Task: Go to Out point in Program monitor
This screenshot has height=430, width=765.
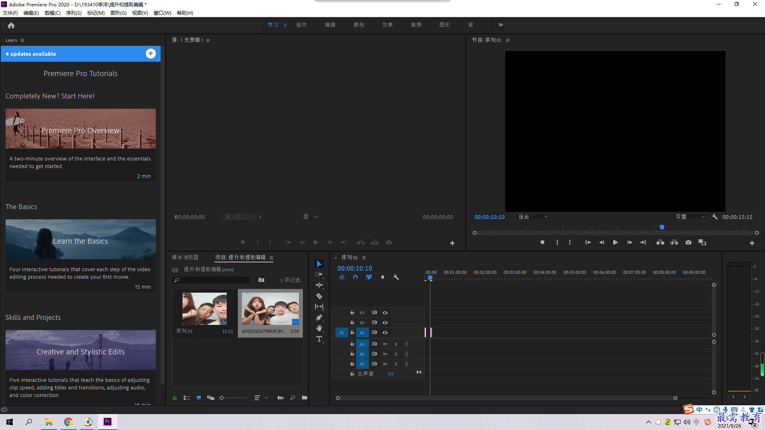Action: pyautogui.click(x=643, y=242)
